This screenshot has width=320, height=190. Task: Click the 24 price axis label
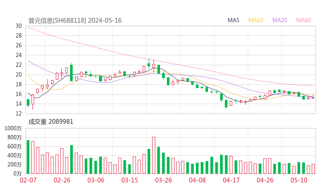click(x=19, y=55)
